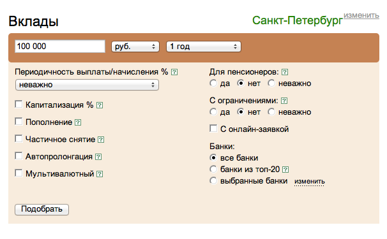Open help icon next to Частичное снятие

point(101,140)
